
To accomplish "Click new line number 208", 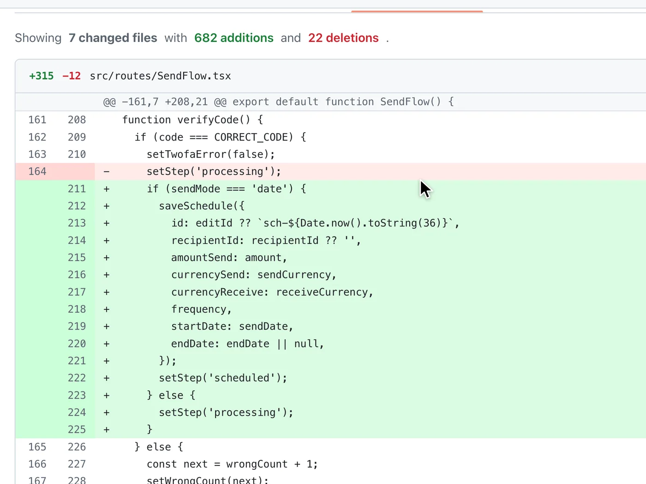I will 77,120.
